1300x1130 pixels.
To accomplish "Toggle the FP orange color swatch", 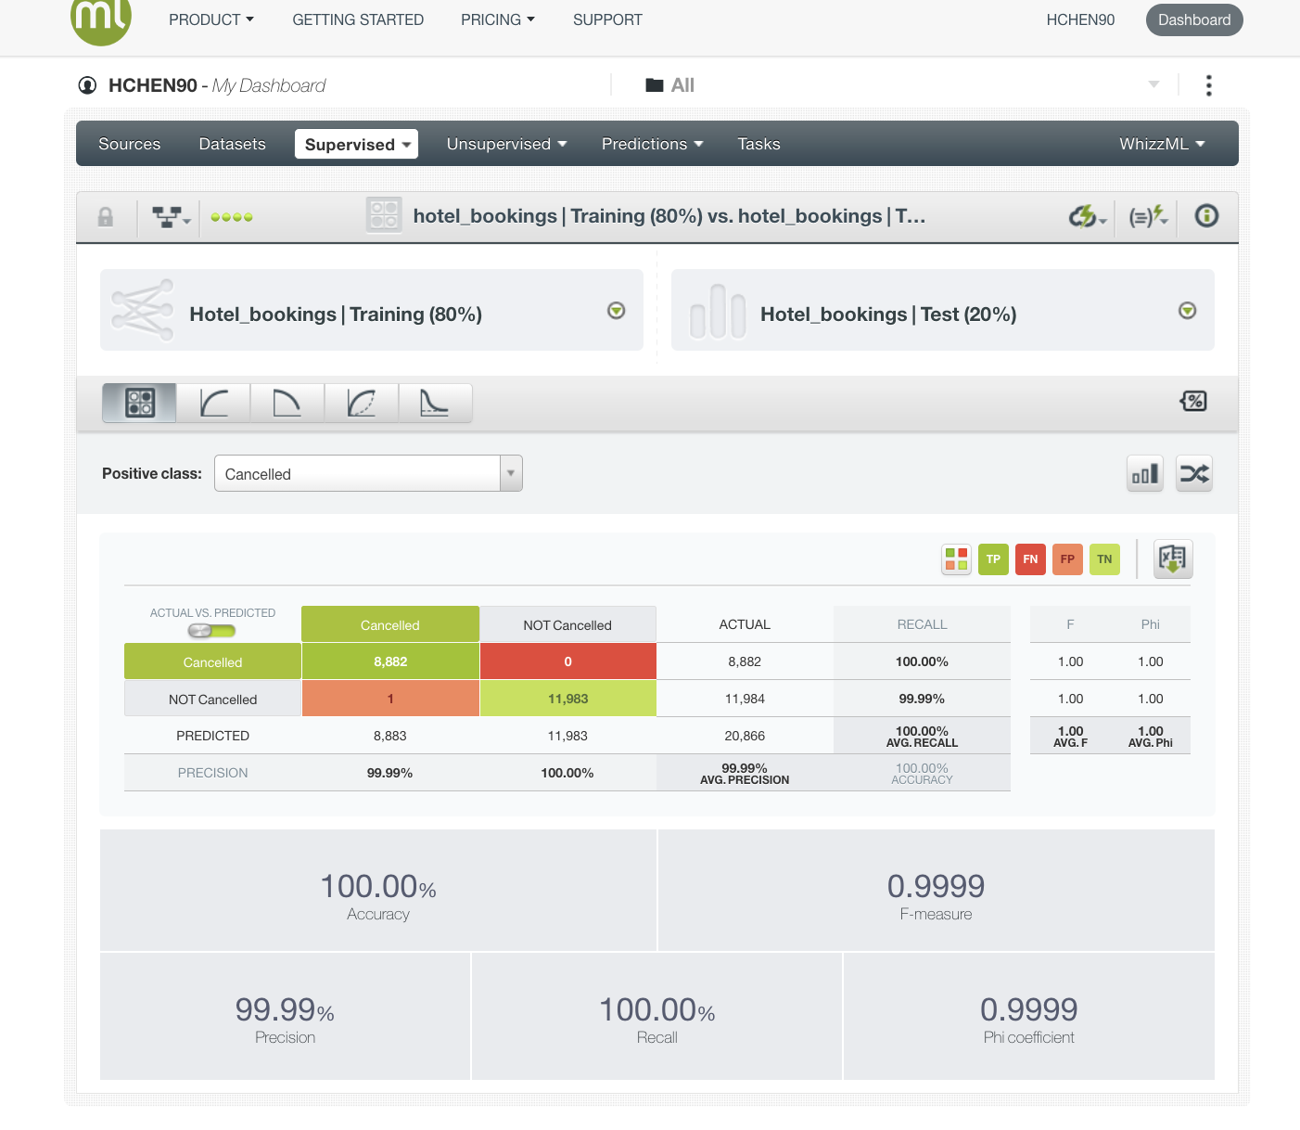I will click(1067, 559).
